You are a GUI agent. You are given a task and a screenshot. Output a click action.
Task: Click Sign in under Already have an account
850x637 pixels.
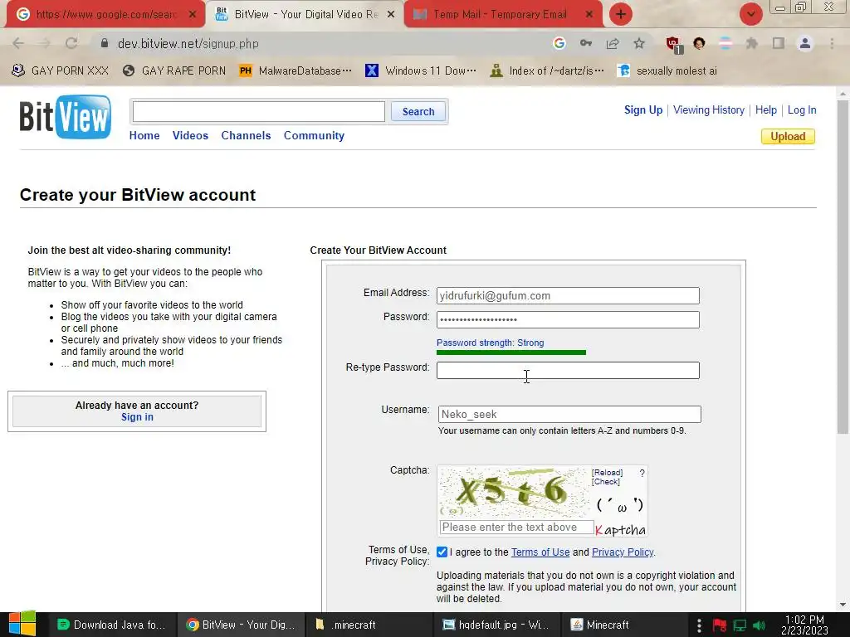click(137, 417)
